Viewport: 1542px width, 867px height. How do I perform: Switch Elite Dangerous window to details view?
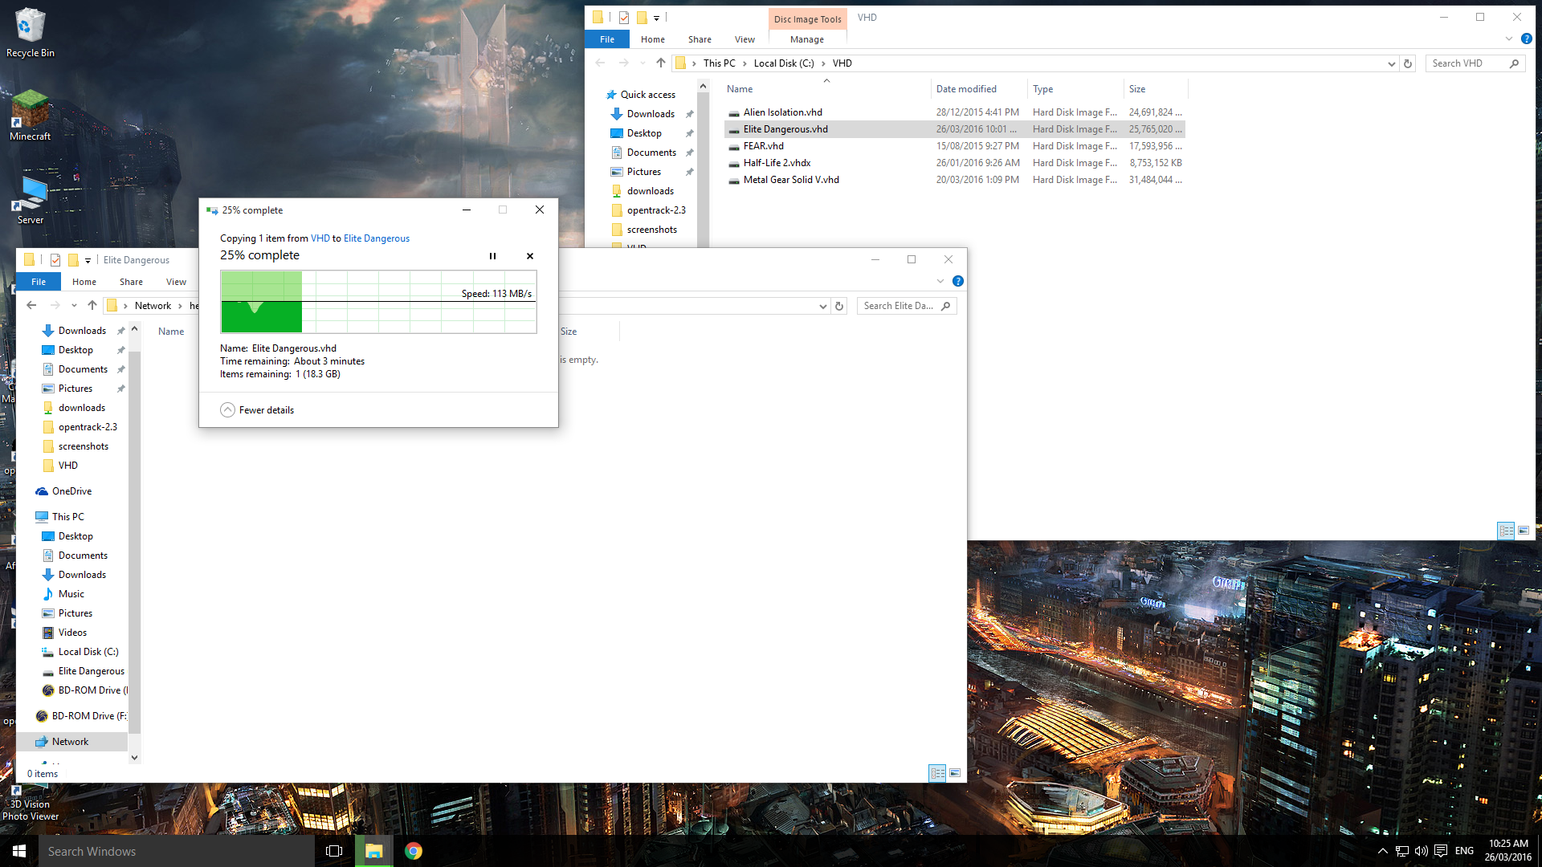pos(937,773)
